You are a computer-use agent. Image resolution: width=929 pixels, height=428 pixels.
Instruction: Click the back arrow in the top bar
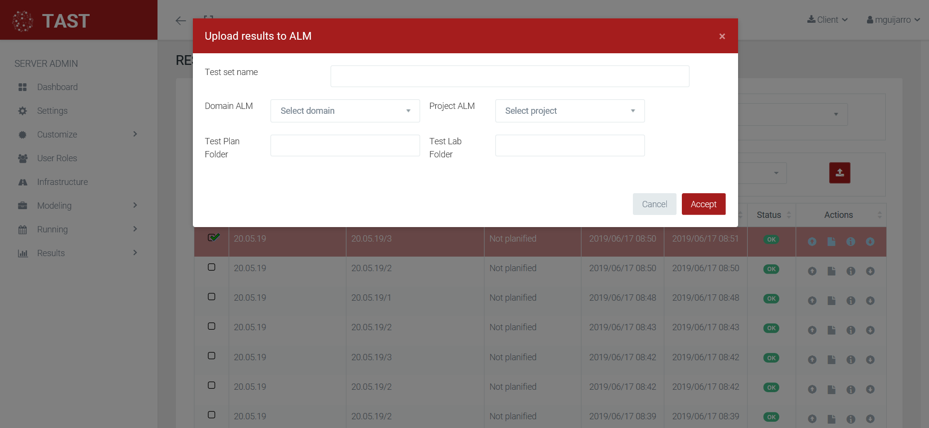pyautogui.click(x=181, y=20)
